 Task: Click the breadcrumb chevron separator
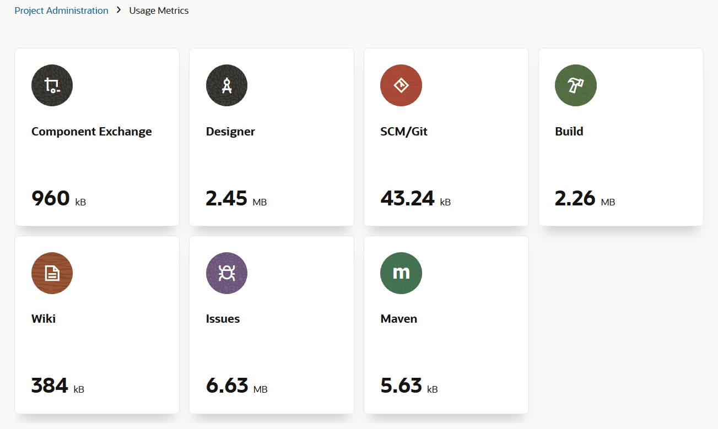(x=118, y=10)
